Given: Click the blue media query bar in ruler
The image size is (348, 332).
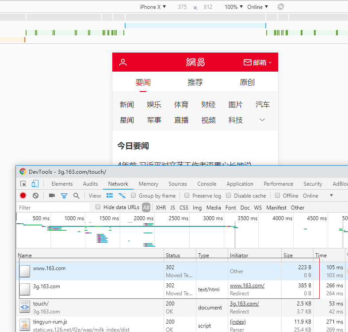Looking at the screenshot, I should [195, 26].
